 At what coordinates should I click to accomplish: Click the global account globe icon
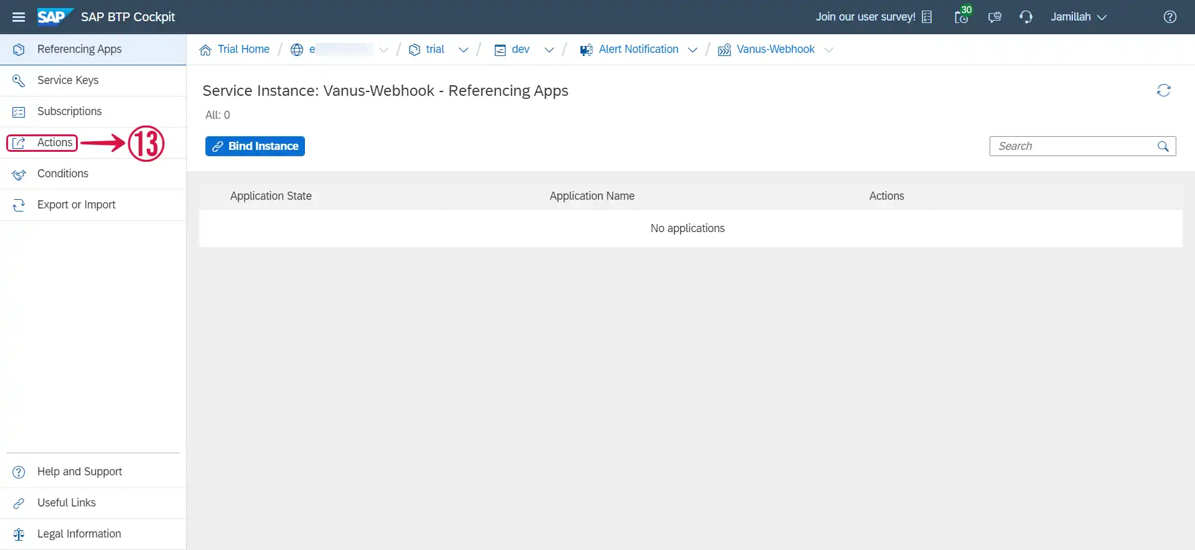(x=297, y=50)
